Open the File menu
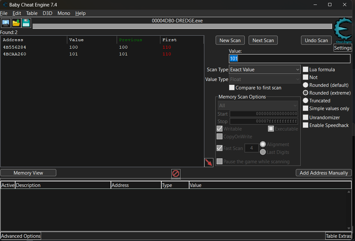The width and height of the screenshot is (355, 241). (x=4, y=13)
